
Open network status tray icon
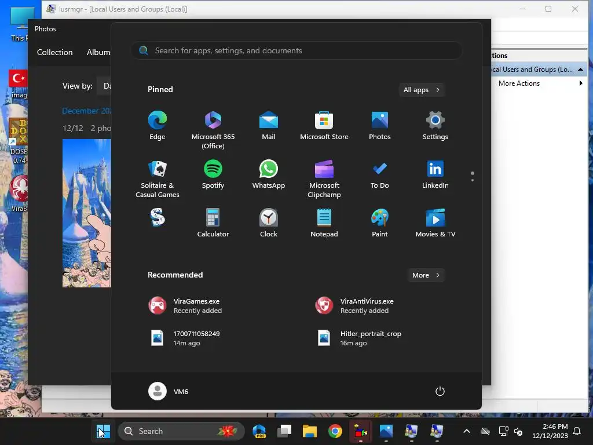(503, 431)
